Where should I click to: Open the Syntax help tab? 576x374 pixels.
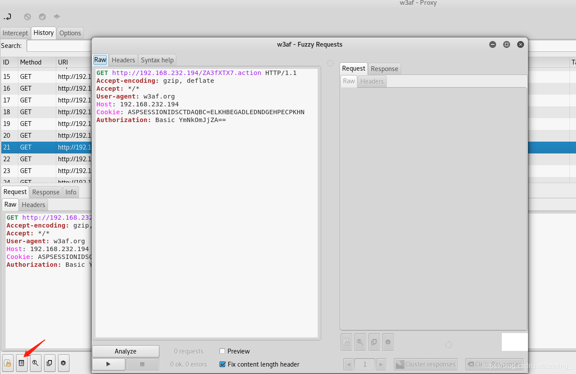point(157,60)
